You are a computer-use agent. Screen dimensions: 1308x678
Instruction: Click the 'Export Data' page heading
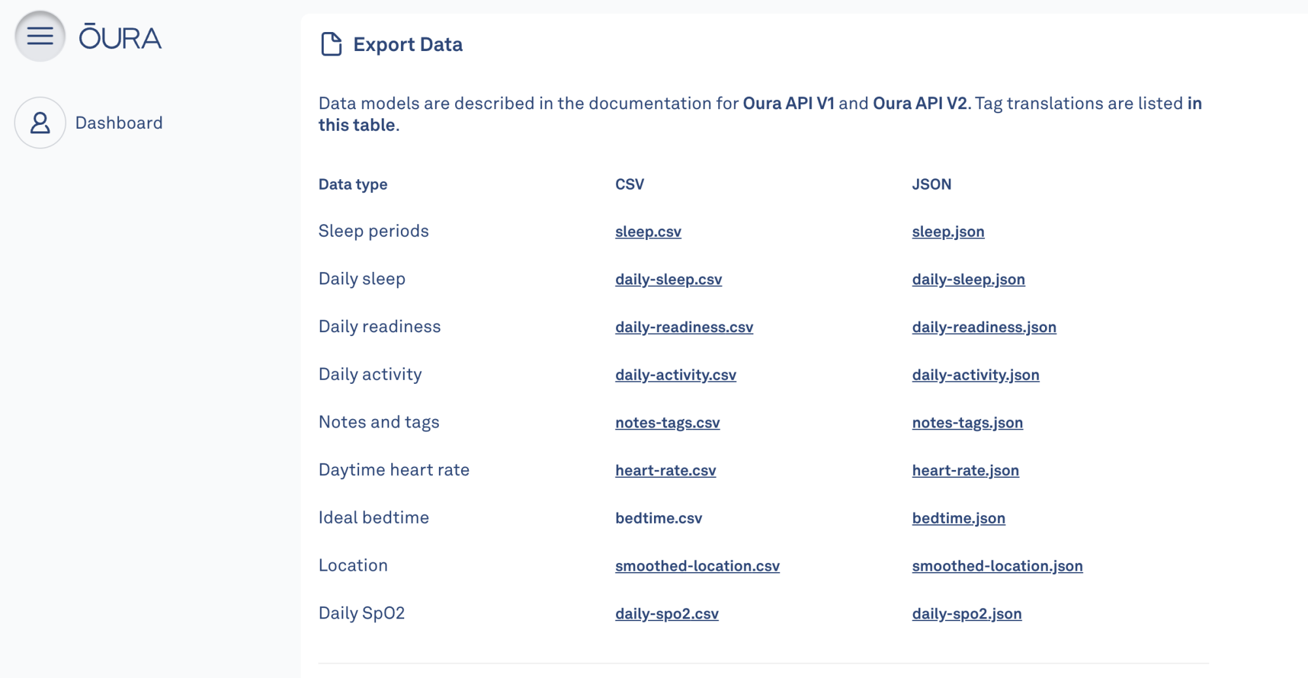click(408, 44)
